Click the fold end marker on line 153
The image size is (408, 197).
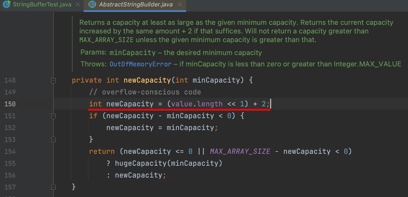point(53,139)
